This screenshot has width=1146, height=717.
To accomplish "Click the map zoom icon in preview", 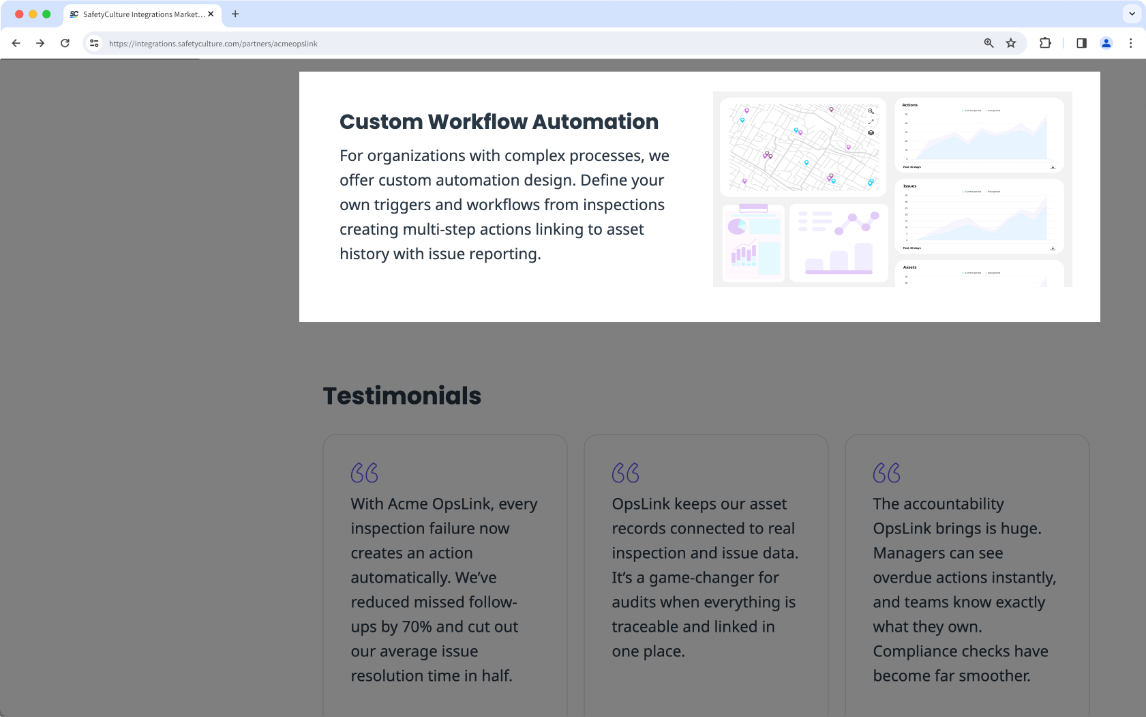I will [871, 111].
